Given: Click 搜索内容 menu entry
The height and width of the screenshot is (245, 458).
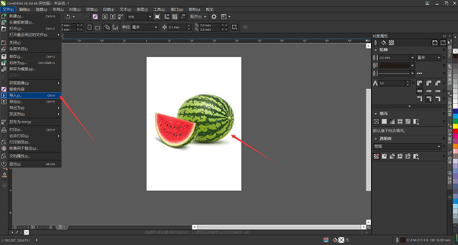Looking at the screenshot, I should click(x=31, y=90).
